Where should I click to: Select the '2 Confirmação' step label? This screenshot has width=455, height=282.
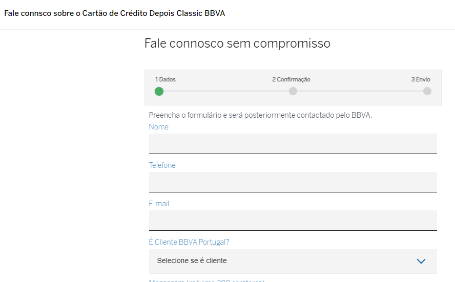coord(291,79)
